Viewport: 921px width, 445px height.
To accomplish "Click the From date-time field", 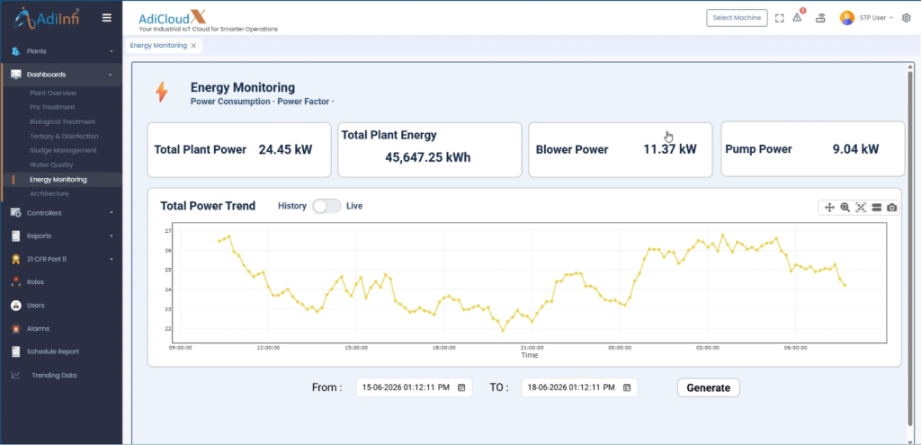I will [x=414, y=387].
